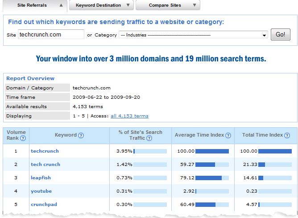Click the Average Time Index header
Screen dimensions: 298x218
[x=203, y=135]
